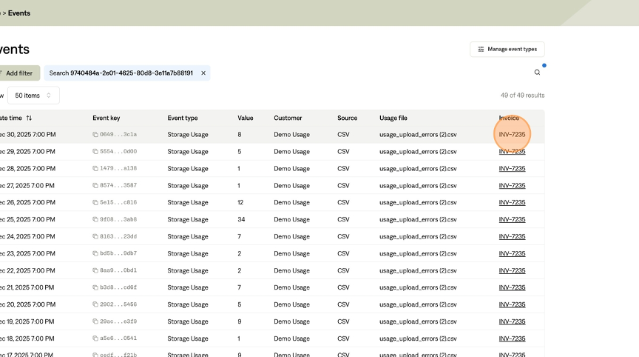Copy event key 5554...0d00
This screenshot has height=357, width=639.
[95, 152]
